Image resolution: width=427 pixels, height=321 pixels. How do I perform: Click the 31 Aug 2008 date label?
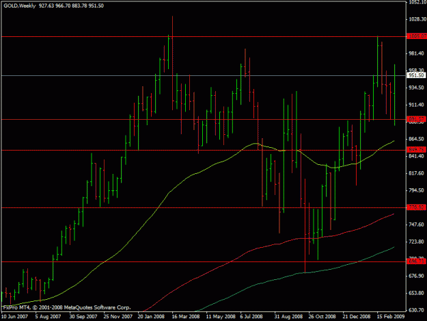point(289,317)
